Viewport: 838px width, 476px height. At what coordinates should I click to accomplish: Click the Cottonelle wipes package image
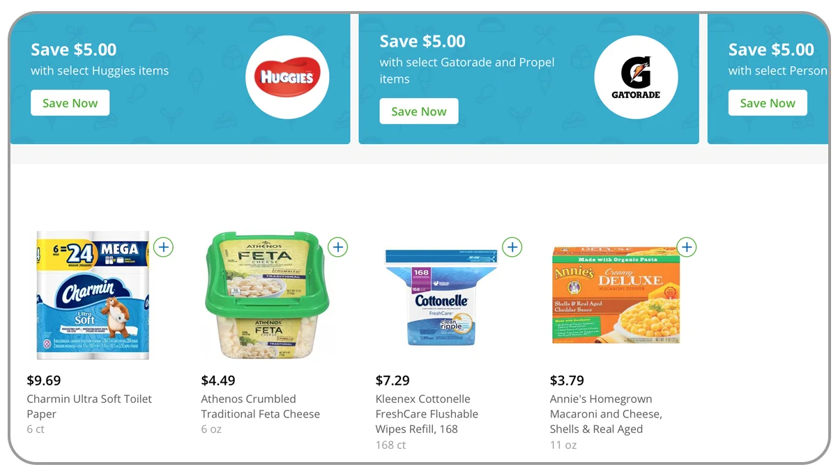click(440, 296)
